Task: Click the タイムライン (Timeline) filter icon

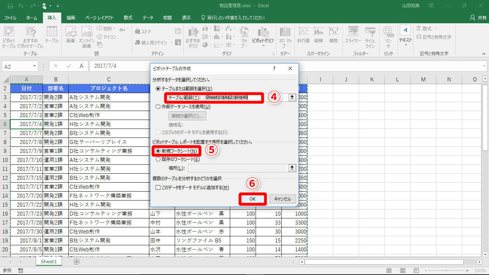Action: (370, 37)
